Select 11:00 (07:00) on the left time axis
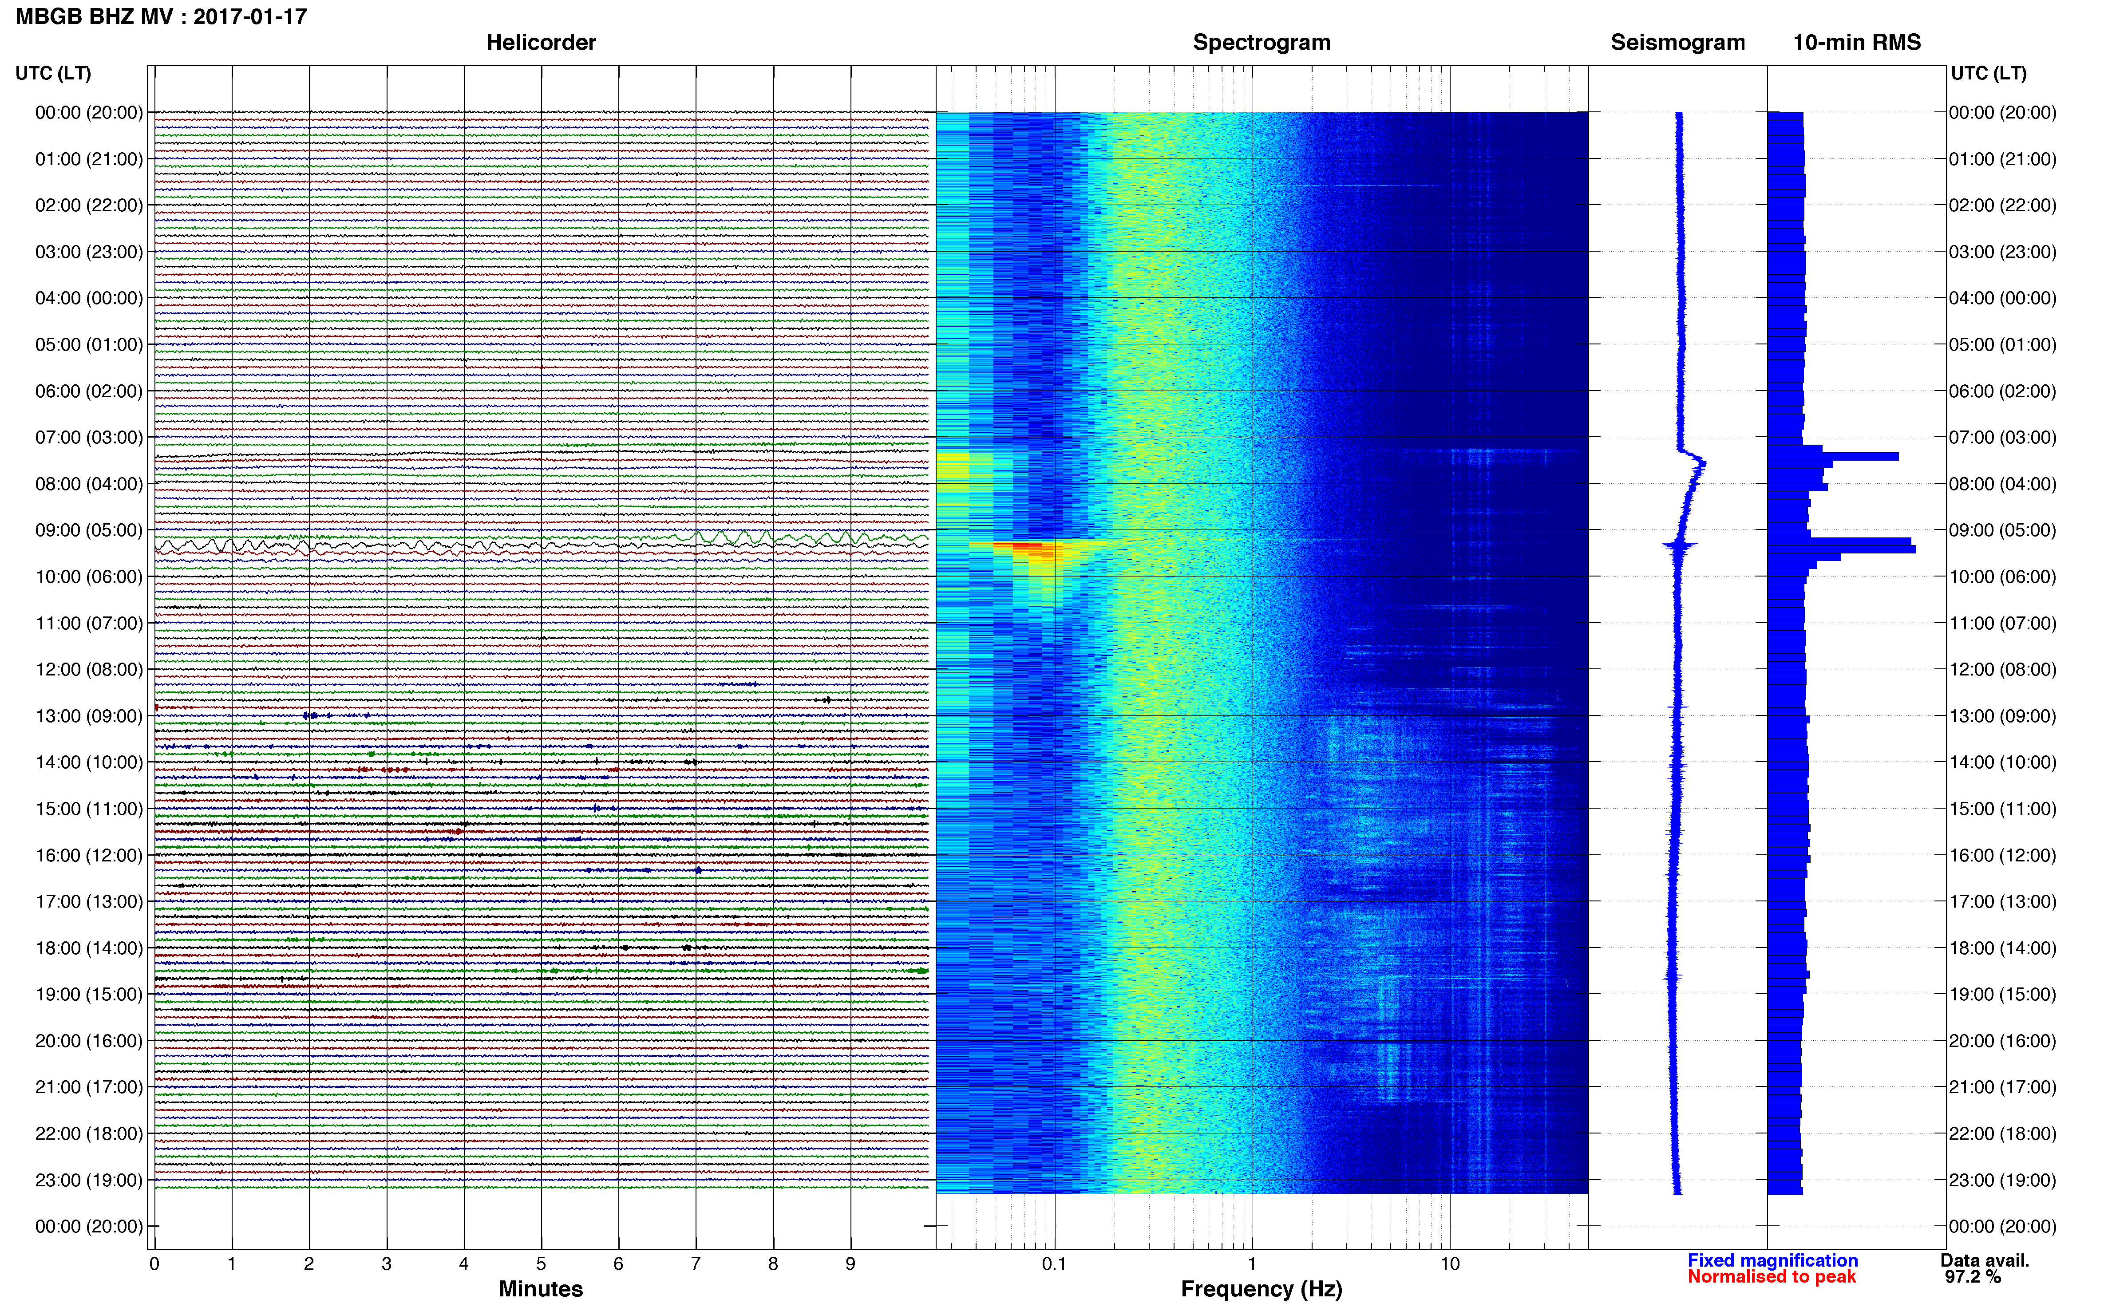The image size is (2104, 1315). (x=89, y=624)
